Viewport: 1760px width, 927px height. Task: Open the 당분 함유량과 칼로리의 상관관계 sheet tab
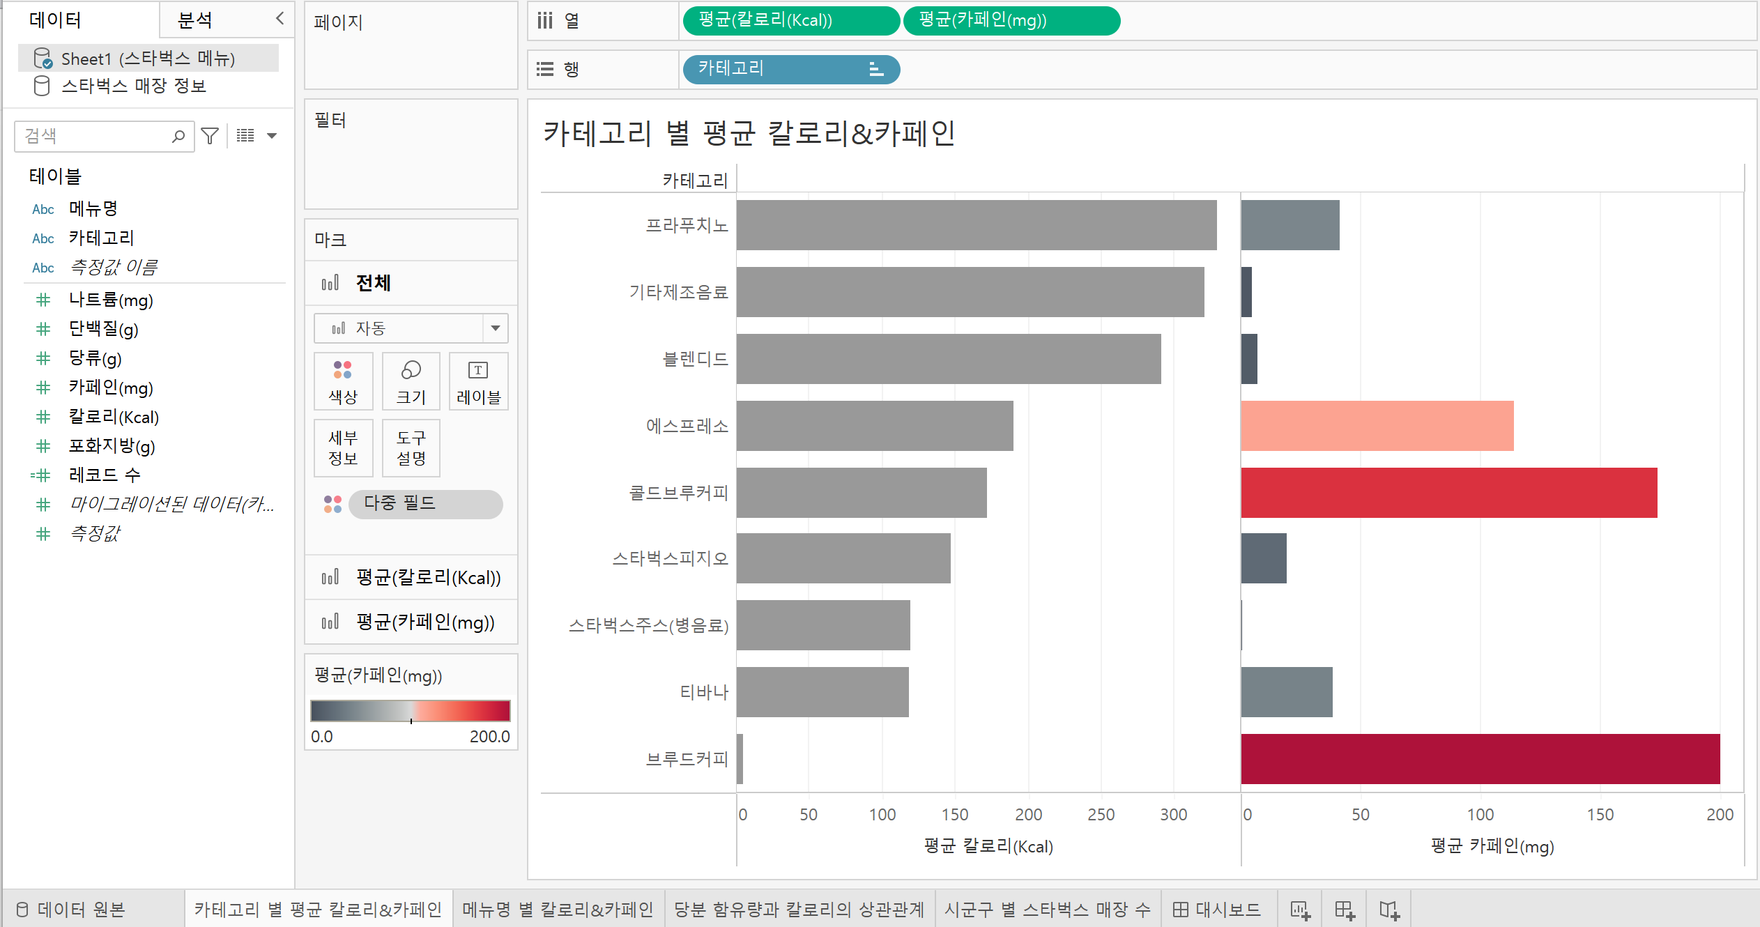[799, 910]
